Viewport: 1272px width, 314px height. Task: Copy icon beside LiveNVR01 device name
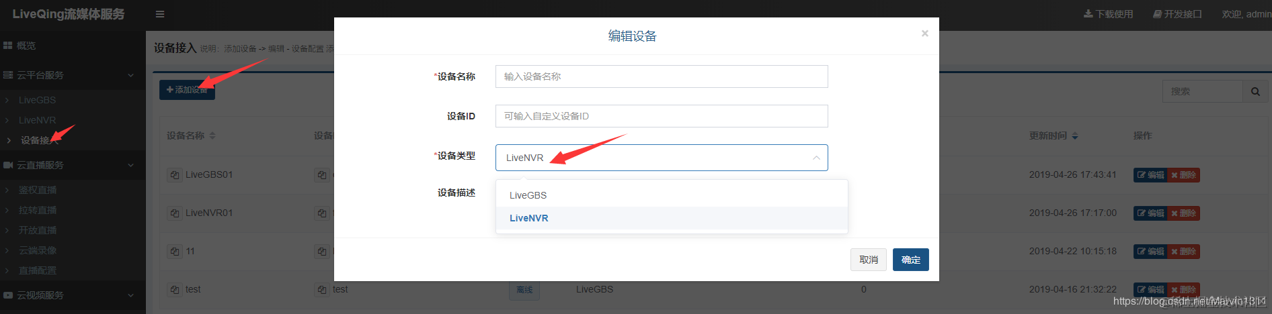click(x=175, y=213)
